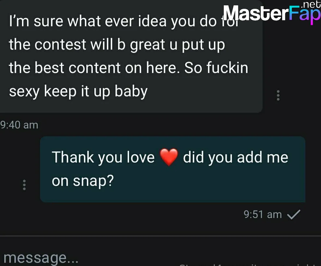The width and height of the screenshot is (321, 266).
Task: Select the 'Thank you love' sent message
Action: (x=172, y=169)
